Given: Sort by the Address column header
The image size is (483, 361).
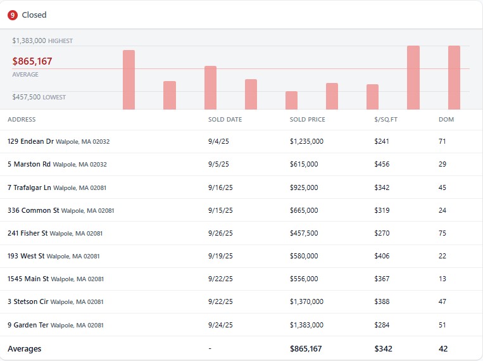Looking at the screenshot, I should 22,120.
